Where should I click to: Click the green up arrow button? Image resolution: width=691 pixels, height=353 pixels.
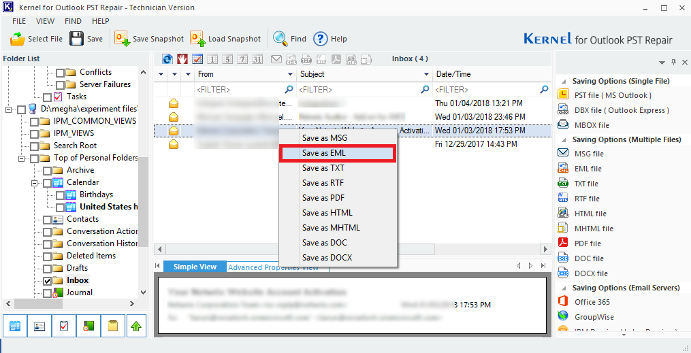(136, 326)
